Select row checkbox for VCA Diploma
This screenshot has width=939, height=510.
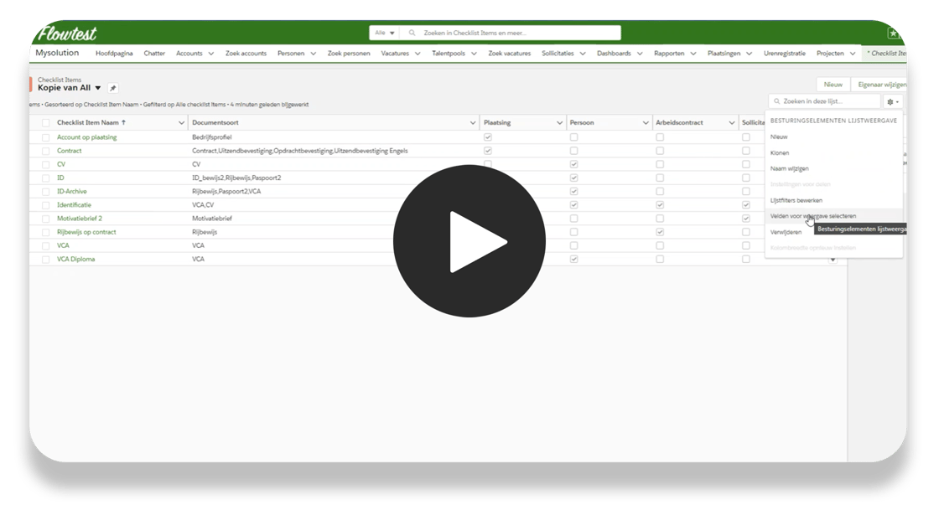pos(45,260)
